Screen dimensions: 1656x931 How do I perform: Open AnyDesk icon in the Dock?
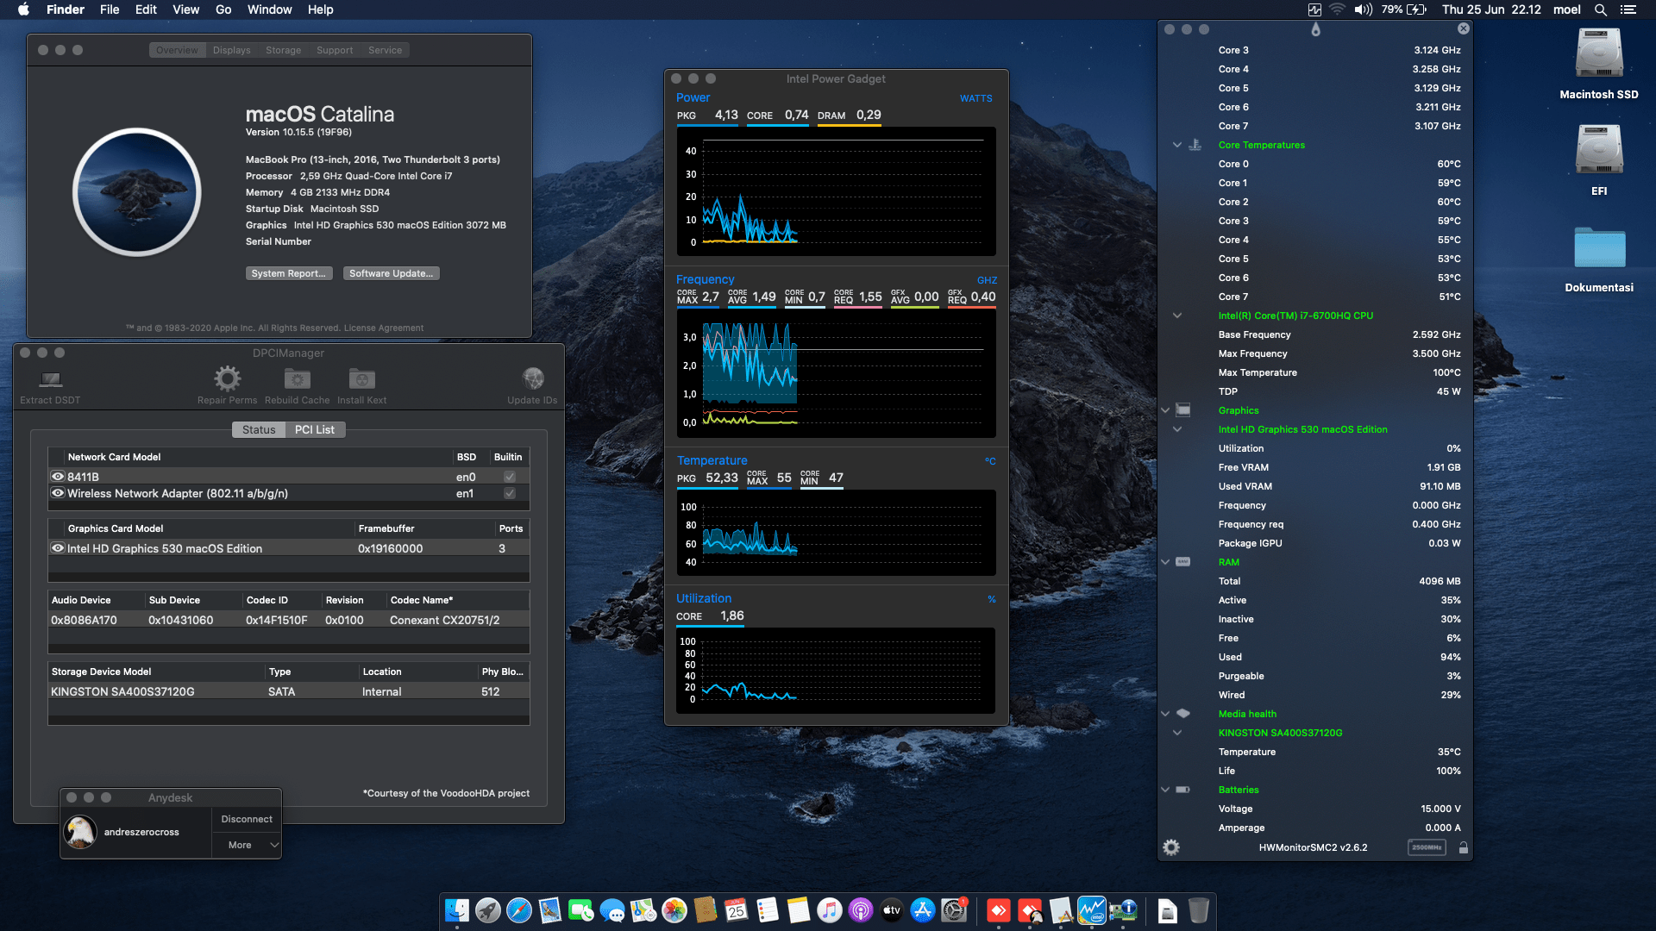click(999, 910)
